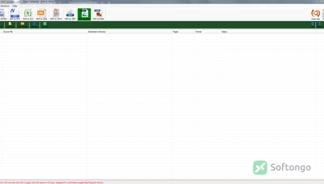Open the Windows menu

(5, 6)
